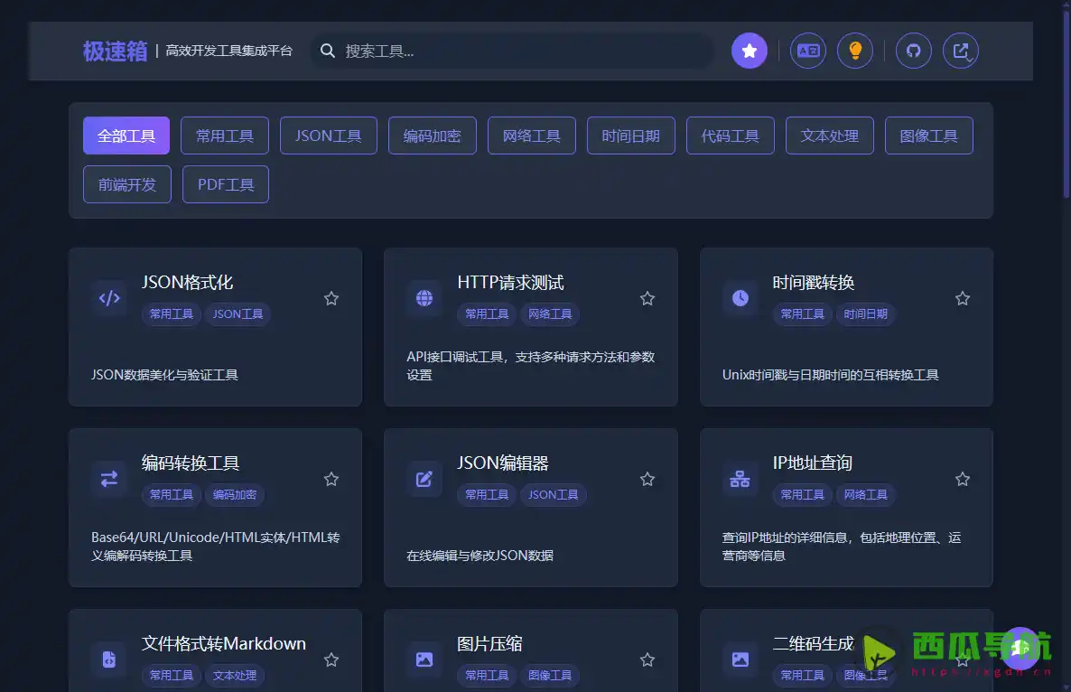Select the PDF工具 category tab
The image size is (1071, 692).
[226, 184]
